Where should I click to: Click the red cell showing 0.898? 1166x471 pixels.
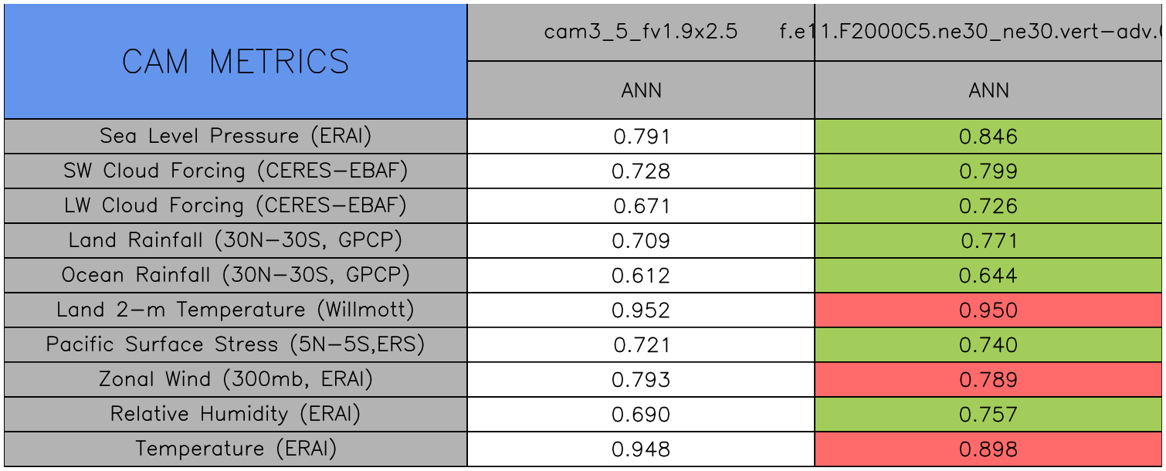click(988, 449)
